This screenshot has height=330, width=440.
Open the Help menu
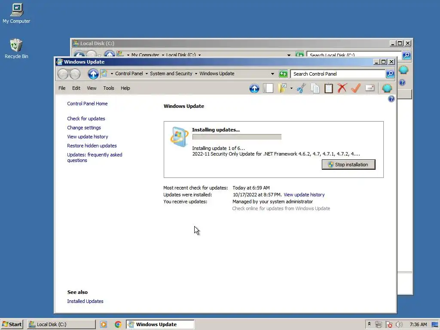(x=125, y=88)
